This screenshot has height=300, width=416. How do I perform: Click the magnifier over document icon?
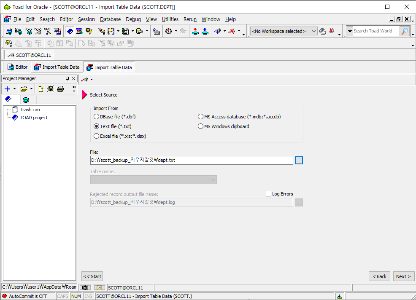(x=111, y=31)
